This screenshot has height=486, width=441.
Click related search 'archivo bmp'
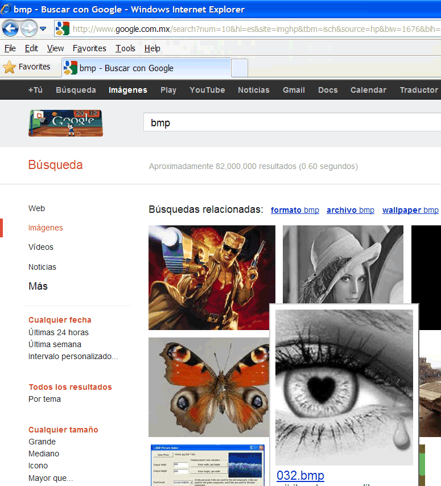pyautogui.click(x=351, y=210)
